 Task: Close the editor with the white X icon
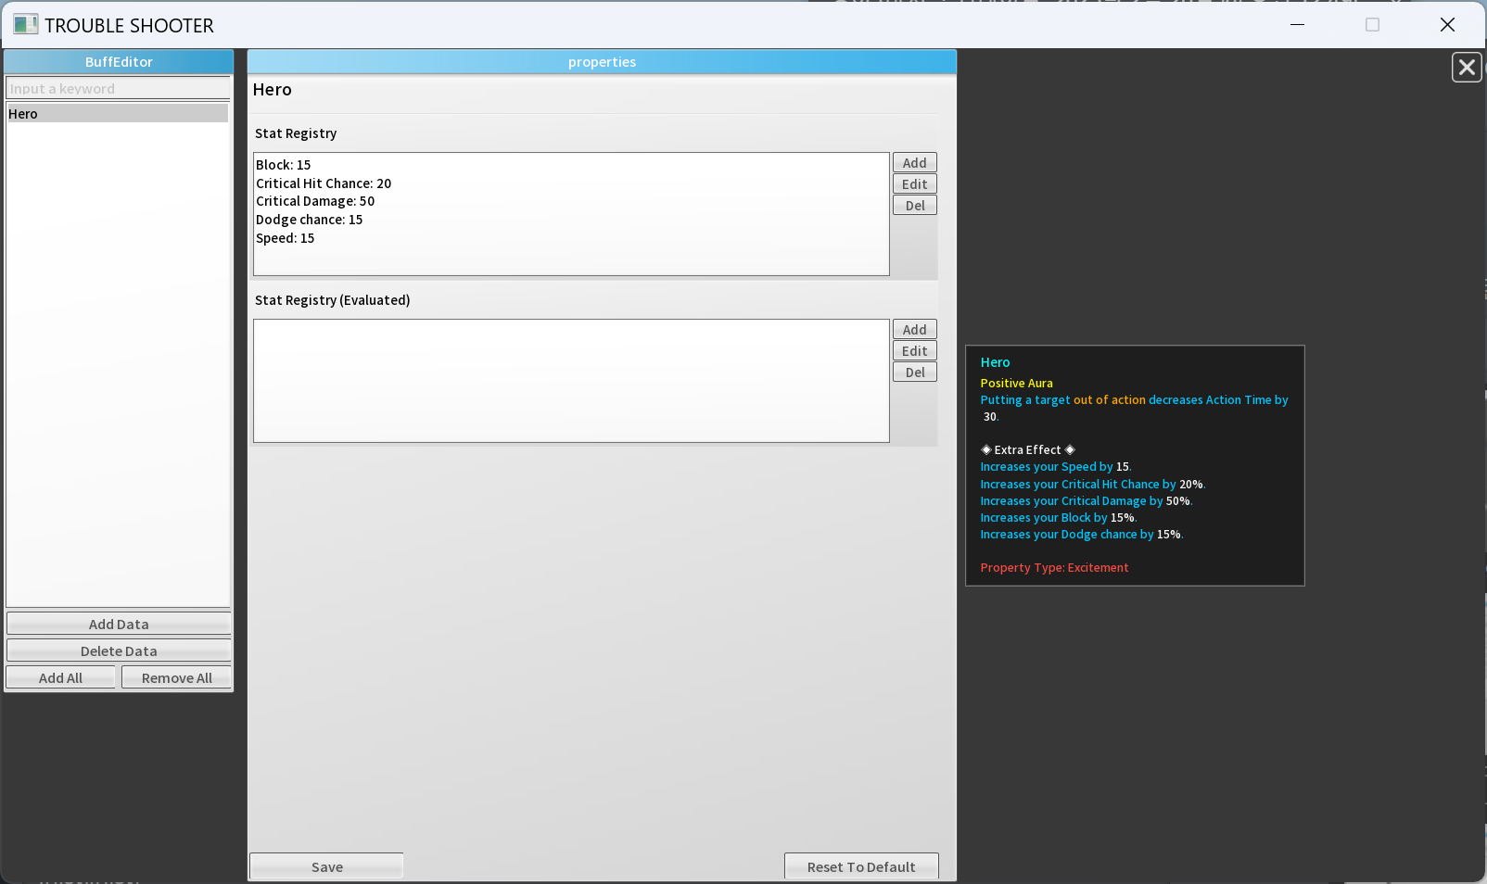1466,68
